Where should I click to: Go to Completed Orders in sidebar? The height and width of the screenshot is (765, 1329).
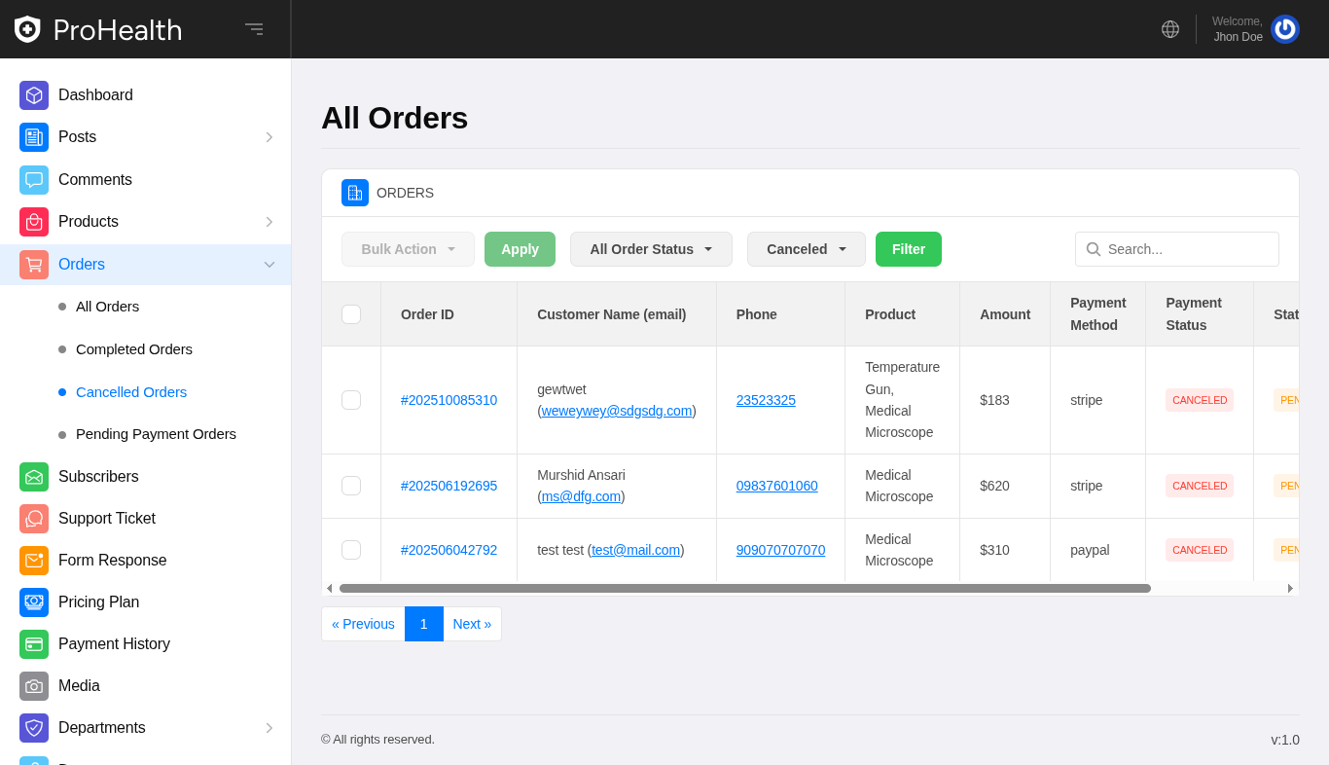(x=134, y=349)
